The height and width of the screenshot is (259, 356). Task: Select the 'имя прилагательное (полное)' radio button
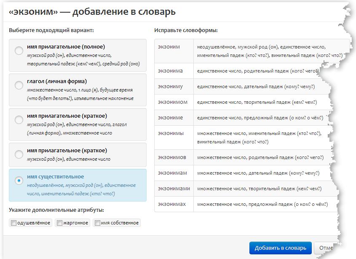click(19, 51)
